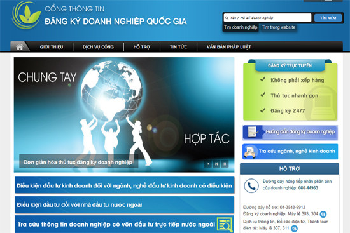Open the HỖ TRỢ menu item
Image resolution: width=350 pixels, height=233 pixels.
tap(142, 47)
